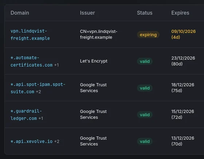
Task: Click Google Trust Services in the api.xevolve.io row
Action: point(93,141)
